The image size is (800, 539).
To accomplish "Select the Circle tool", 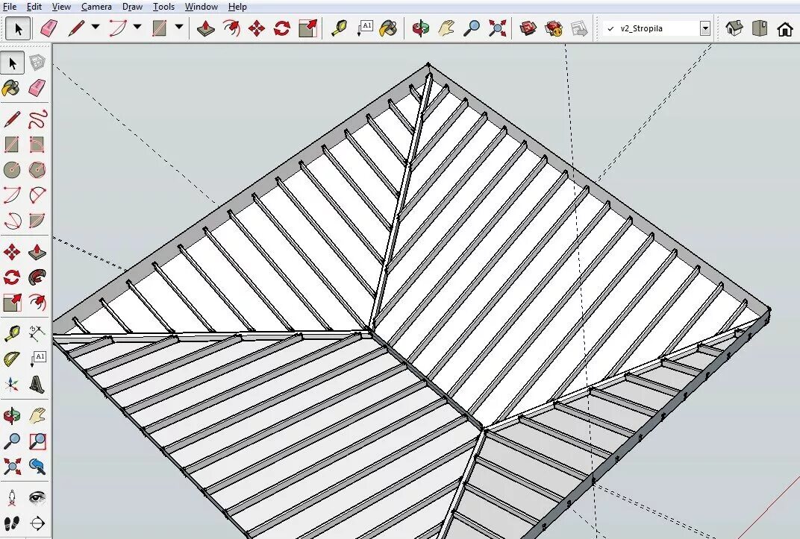I will [12, 170].
